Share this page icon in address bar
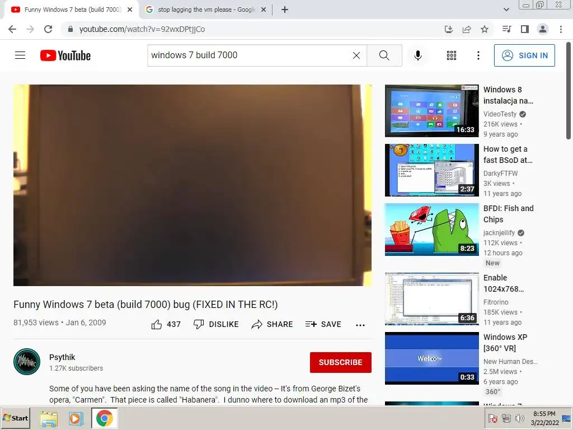This screenshot has height=430, width=573. click(x=467, y=29)
